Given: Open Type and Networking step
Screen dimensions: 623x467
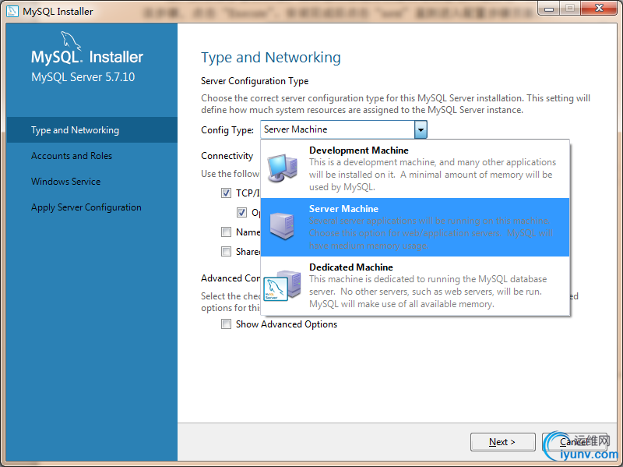Looking at the screenshot, I should pyautogui.click(x=92, y=130).
